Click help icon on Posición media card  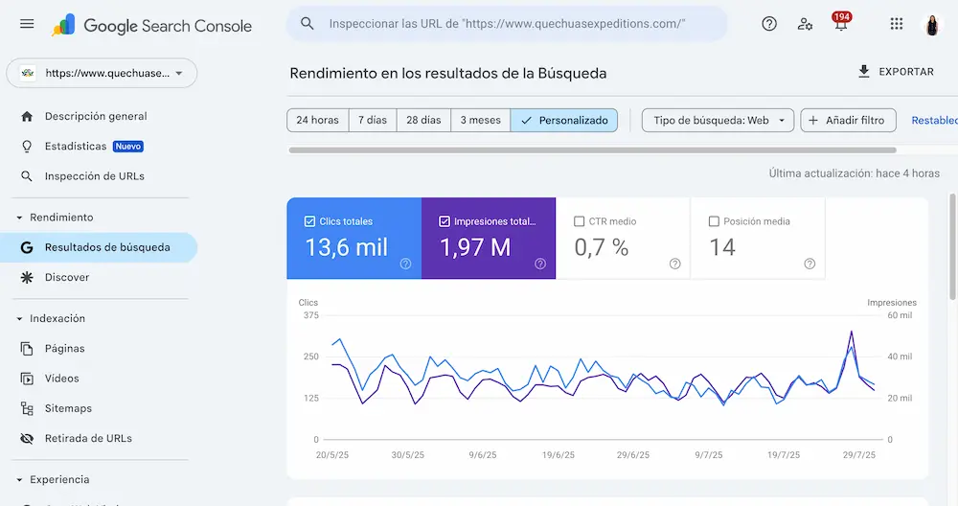pyautogui.click(x=810, y=264)
